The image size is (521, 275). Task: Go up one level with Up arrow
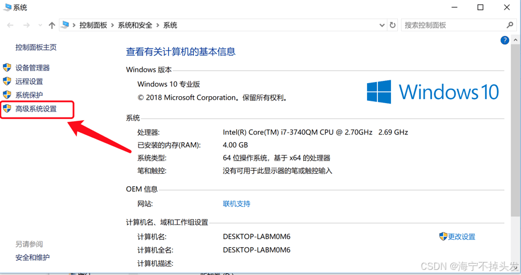pos(51,25)
